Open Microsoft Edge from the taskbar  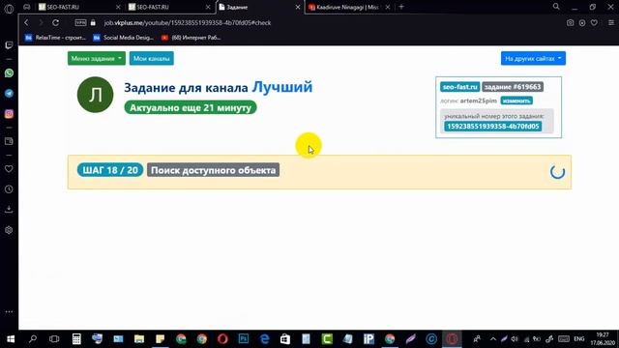point(264,339)
